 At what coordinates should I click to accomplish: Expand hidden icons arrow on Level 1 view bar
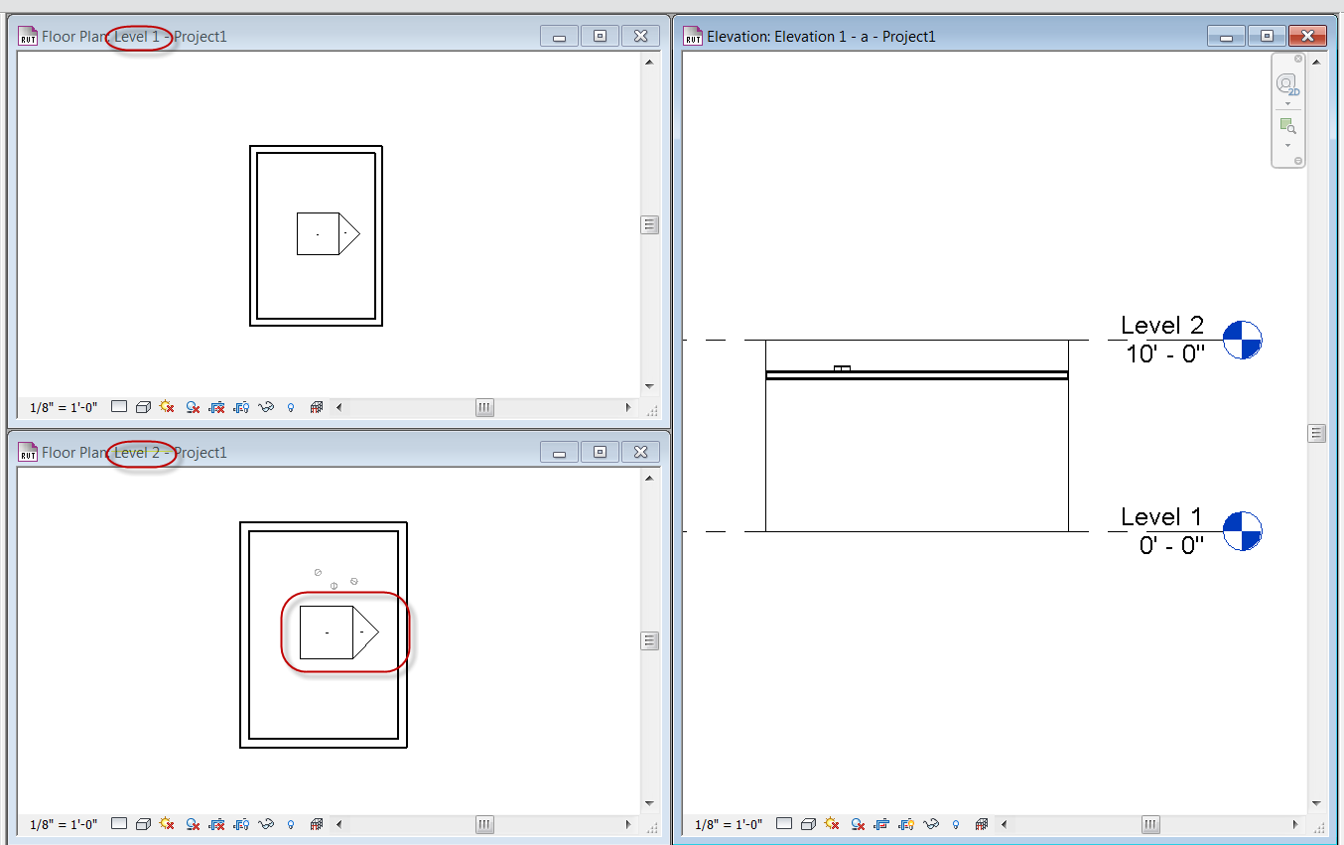coord(338,406)
